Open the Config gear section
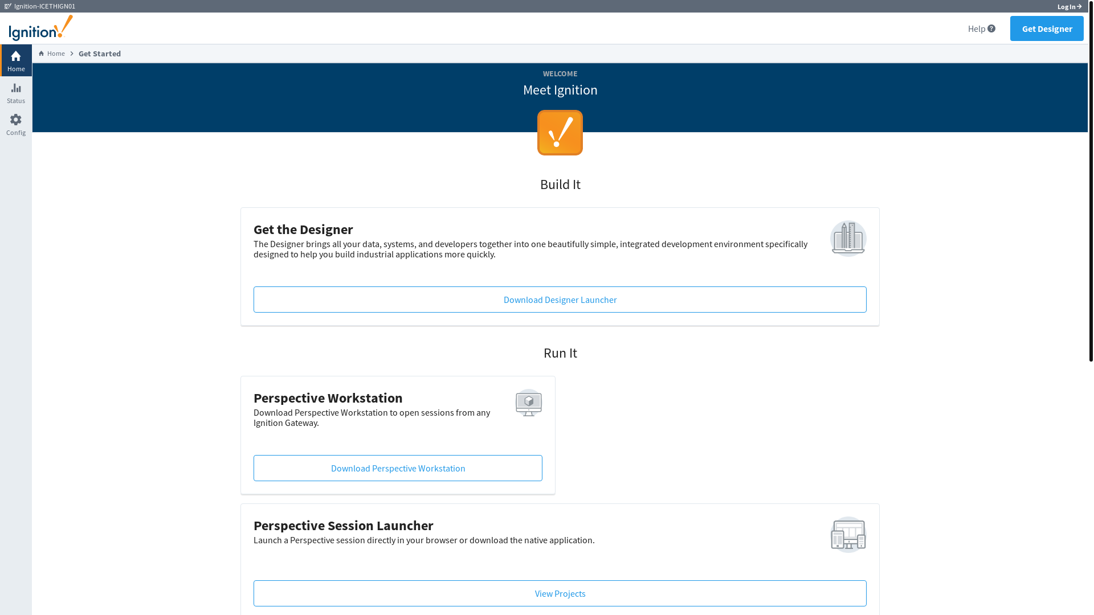 pyautogui.click(x=16, y=125)
